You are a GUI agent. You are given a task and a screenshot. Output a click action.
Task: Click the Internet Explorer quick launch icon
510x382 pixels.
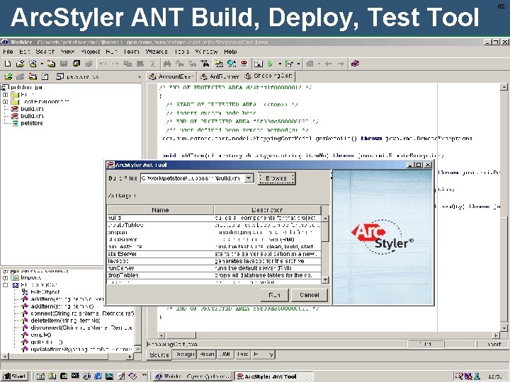coord(98,376)
